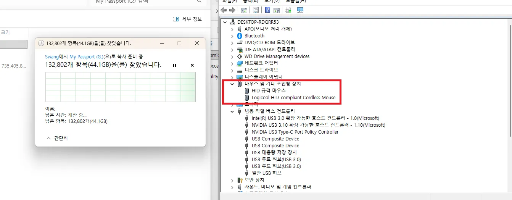Click the My Passport (G:) 검색 search box
The height and width of the screenshot is (200, 512).
[149, 2]
